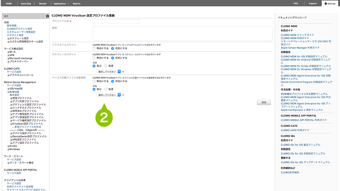The width and height of the screenshot is (340, 191).
Task: Select 無効にする for スケジュールスキャン
Action: tap(94, 58)
